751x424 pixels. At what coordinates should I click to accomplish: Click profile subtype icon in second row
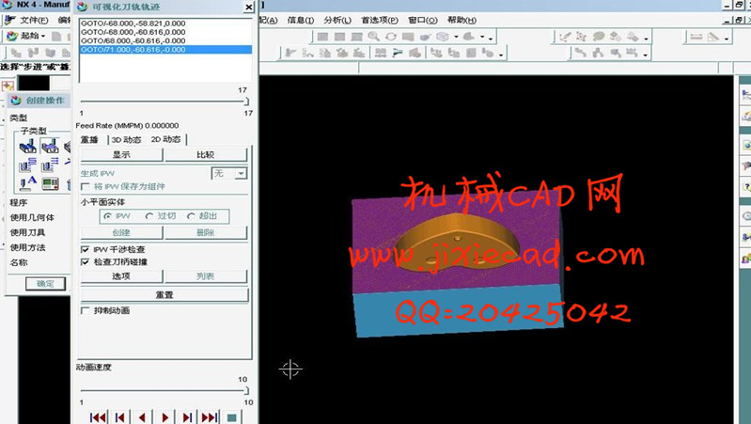[x=28, y=165]
